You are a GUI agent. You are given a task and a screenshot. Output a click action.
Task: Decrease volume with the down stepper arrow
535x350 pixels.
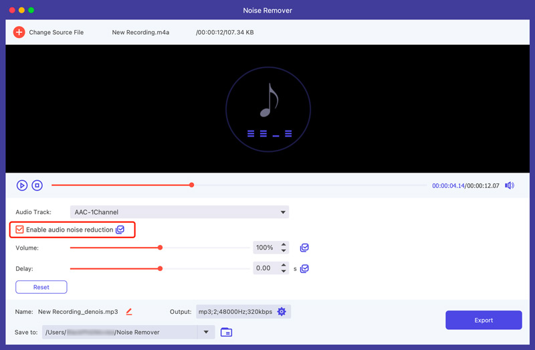tap(284, 251)
